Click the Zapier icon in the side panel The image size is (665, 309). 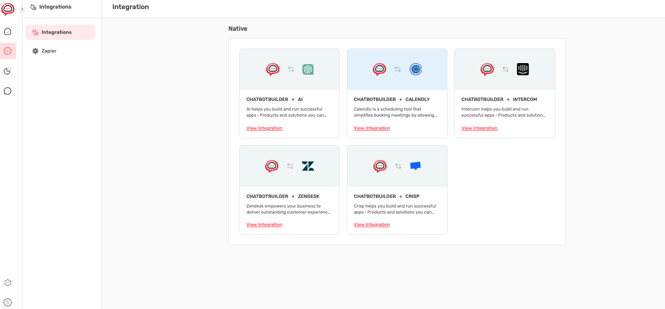[35, 50]
